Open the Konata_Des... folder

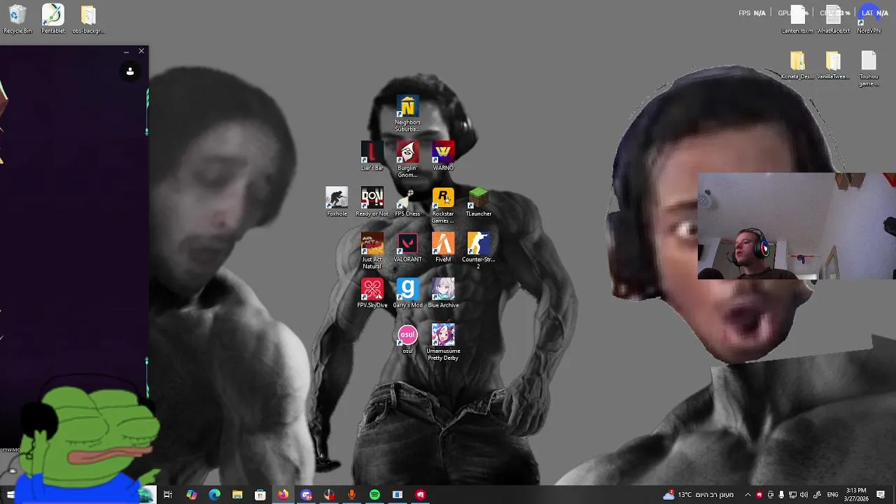pos(797,65)
